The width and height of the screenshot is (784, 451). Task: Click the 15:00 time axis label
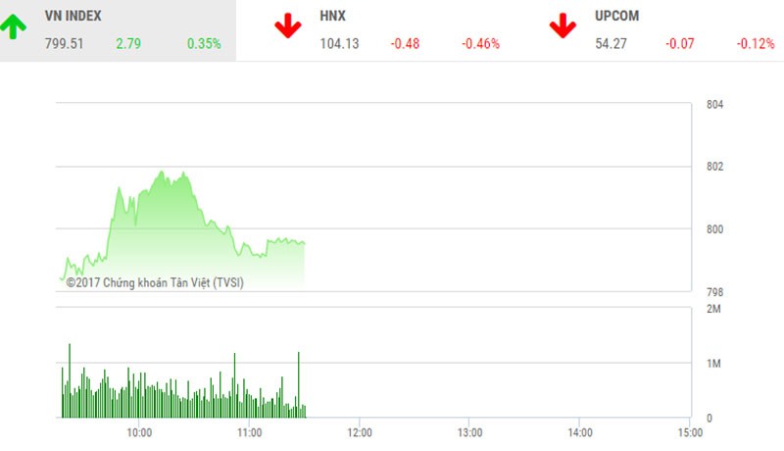tap(689, 432)
